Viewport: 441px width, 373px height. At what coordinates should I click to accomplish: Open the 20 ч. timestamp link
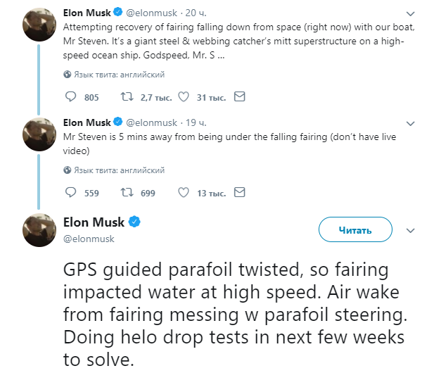click(x=195, y=14)
